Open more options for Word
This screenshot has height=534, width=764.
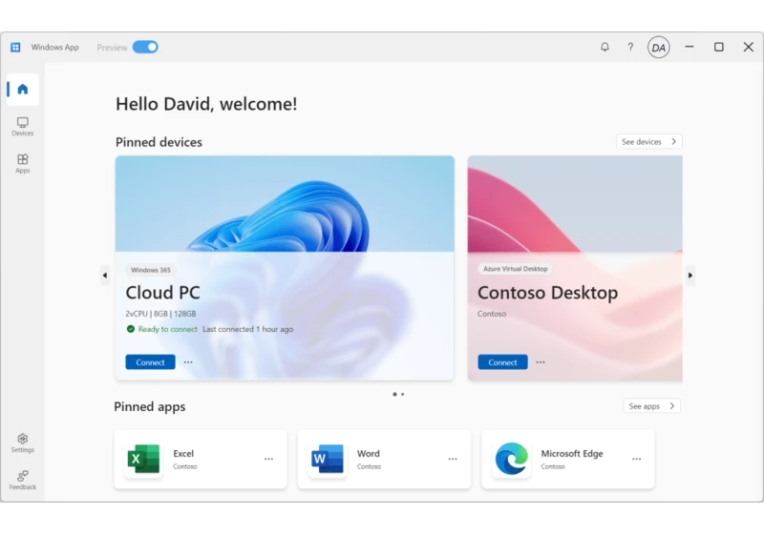click(453, 459)
